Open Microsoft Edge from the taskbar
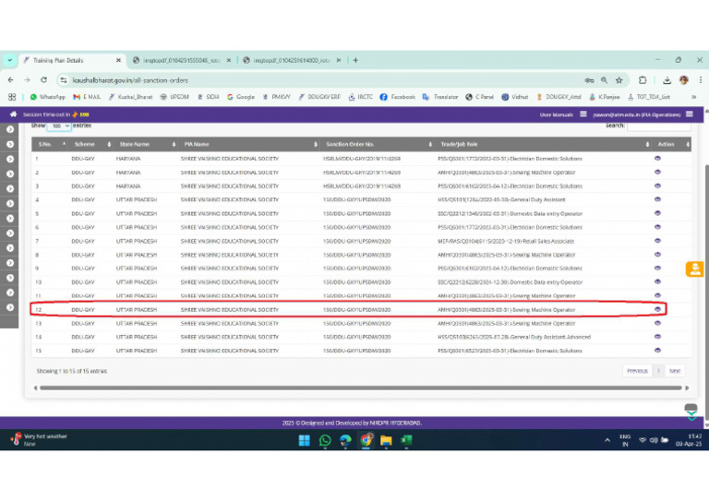Viewport: 709px width, 501px height. (x=345, y=440)
